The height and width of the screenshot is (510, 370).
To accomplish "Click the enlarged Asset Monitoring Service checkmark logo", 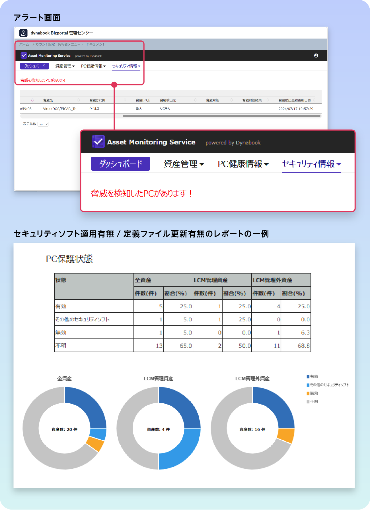I will tap(98, 142).
